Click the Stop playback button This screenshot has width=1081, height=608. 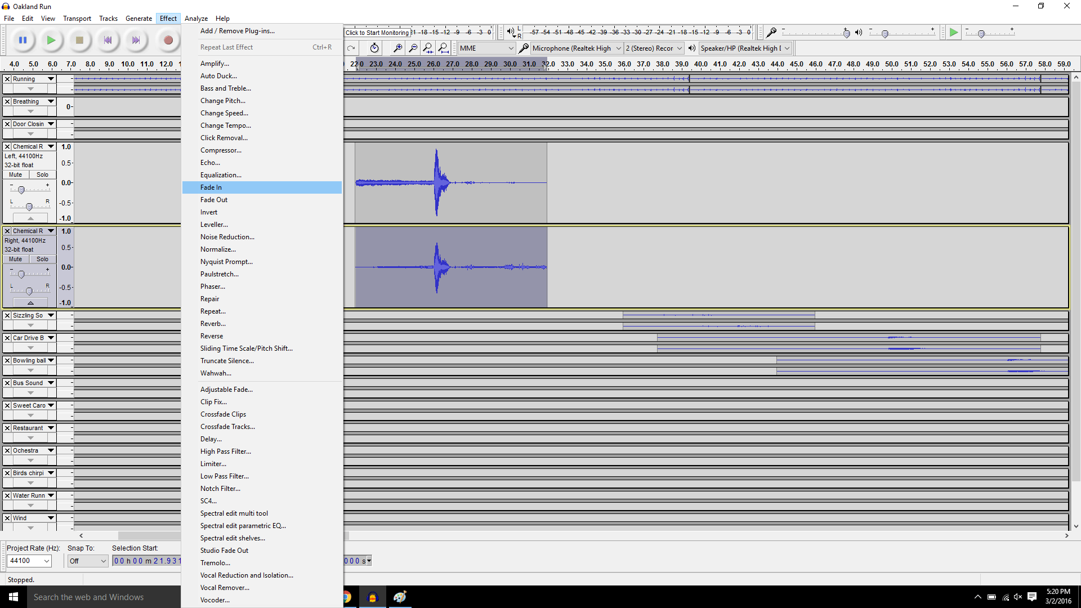coord(79,40)
